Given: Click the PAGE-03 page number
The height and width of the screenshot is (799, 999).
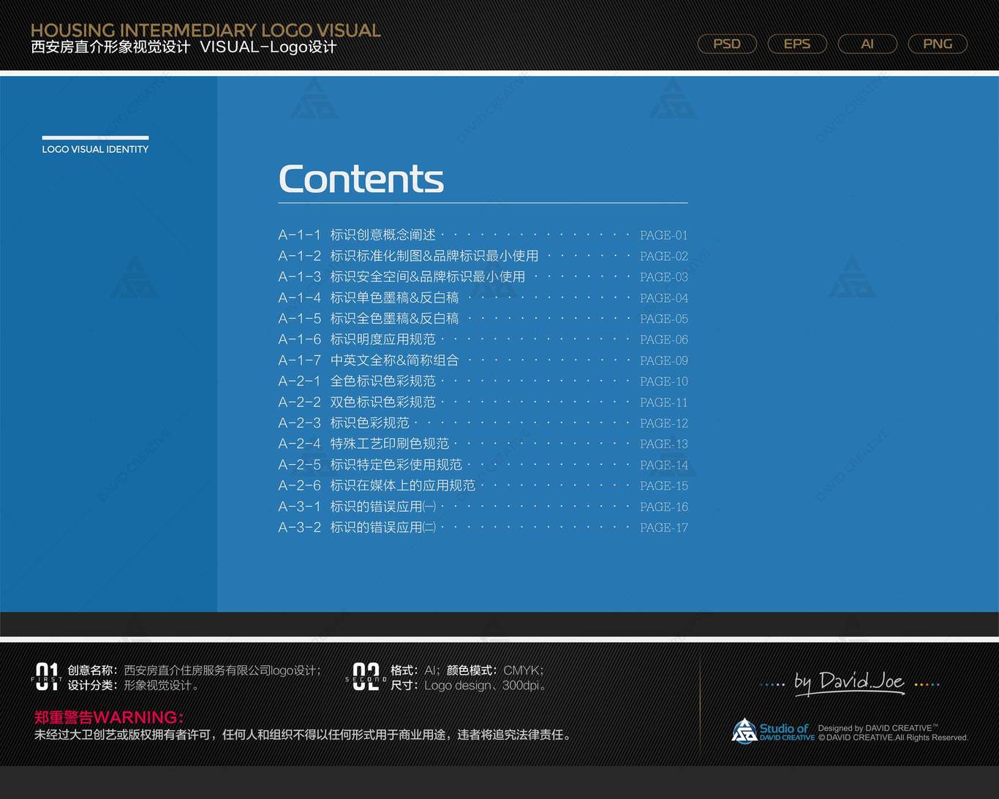Looking at the screenshot, I should 664,277.
